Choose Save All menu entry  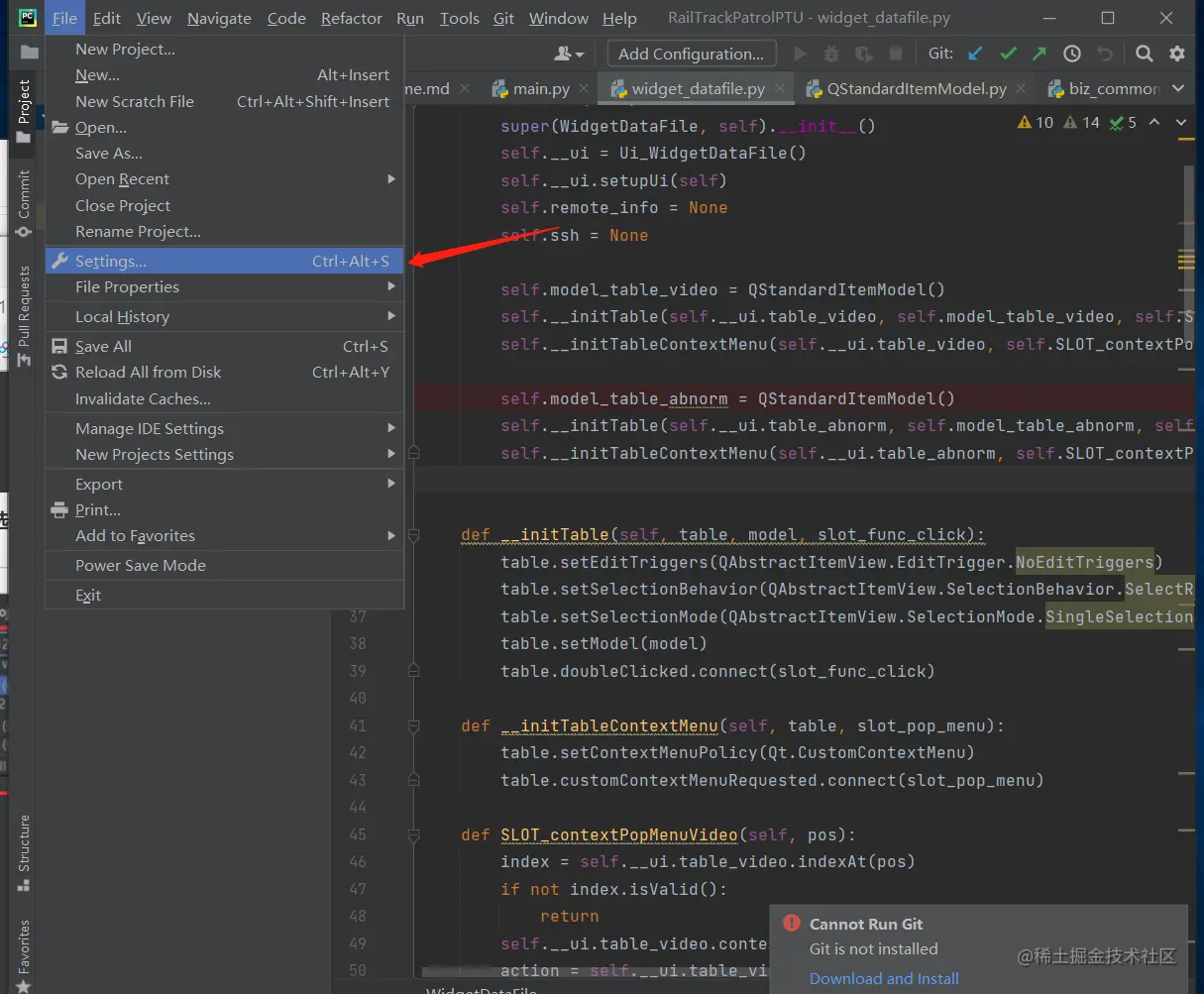[225, 346]
